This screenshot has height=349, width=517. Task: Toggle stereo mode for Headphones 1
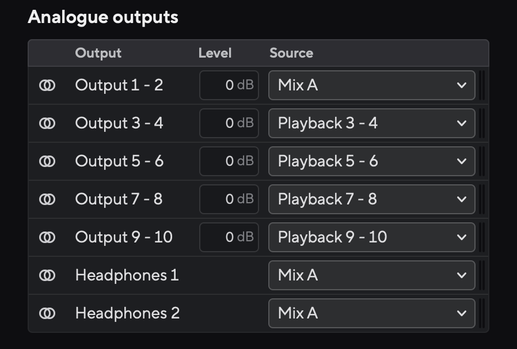47,275
